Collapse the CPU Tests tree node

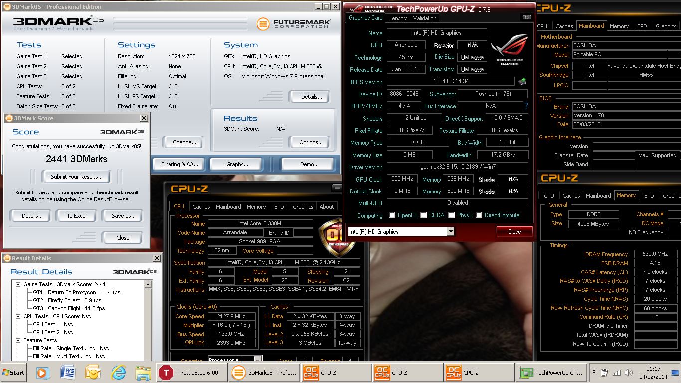[x=19, y=316]
